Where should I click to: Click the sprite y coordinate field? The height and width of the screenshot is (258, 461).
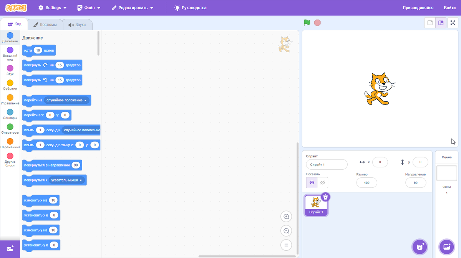coord(420,162)
